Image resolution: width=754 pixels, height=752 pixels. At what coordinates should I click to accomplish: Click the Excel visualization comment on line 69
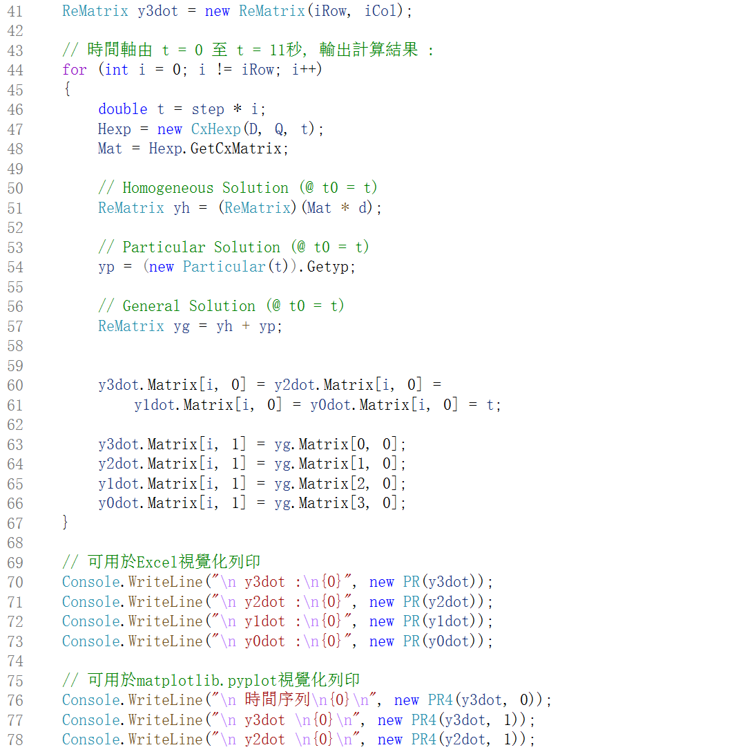[x=162, y=562]
